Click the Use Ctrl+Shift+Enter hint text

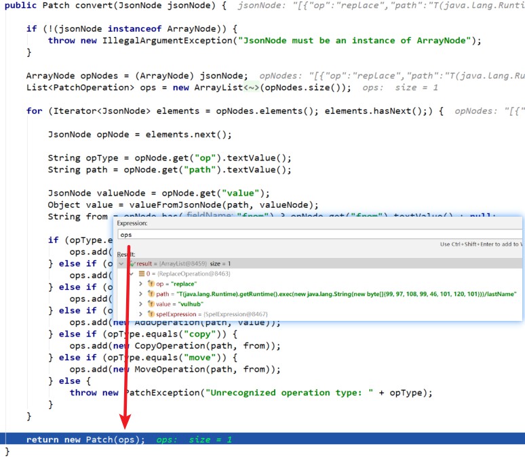[481, 244]
